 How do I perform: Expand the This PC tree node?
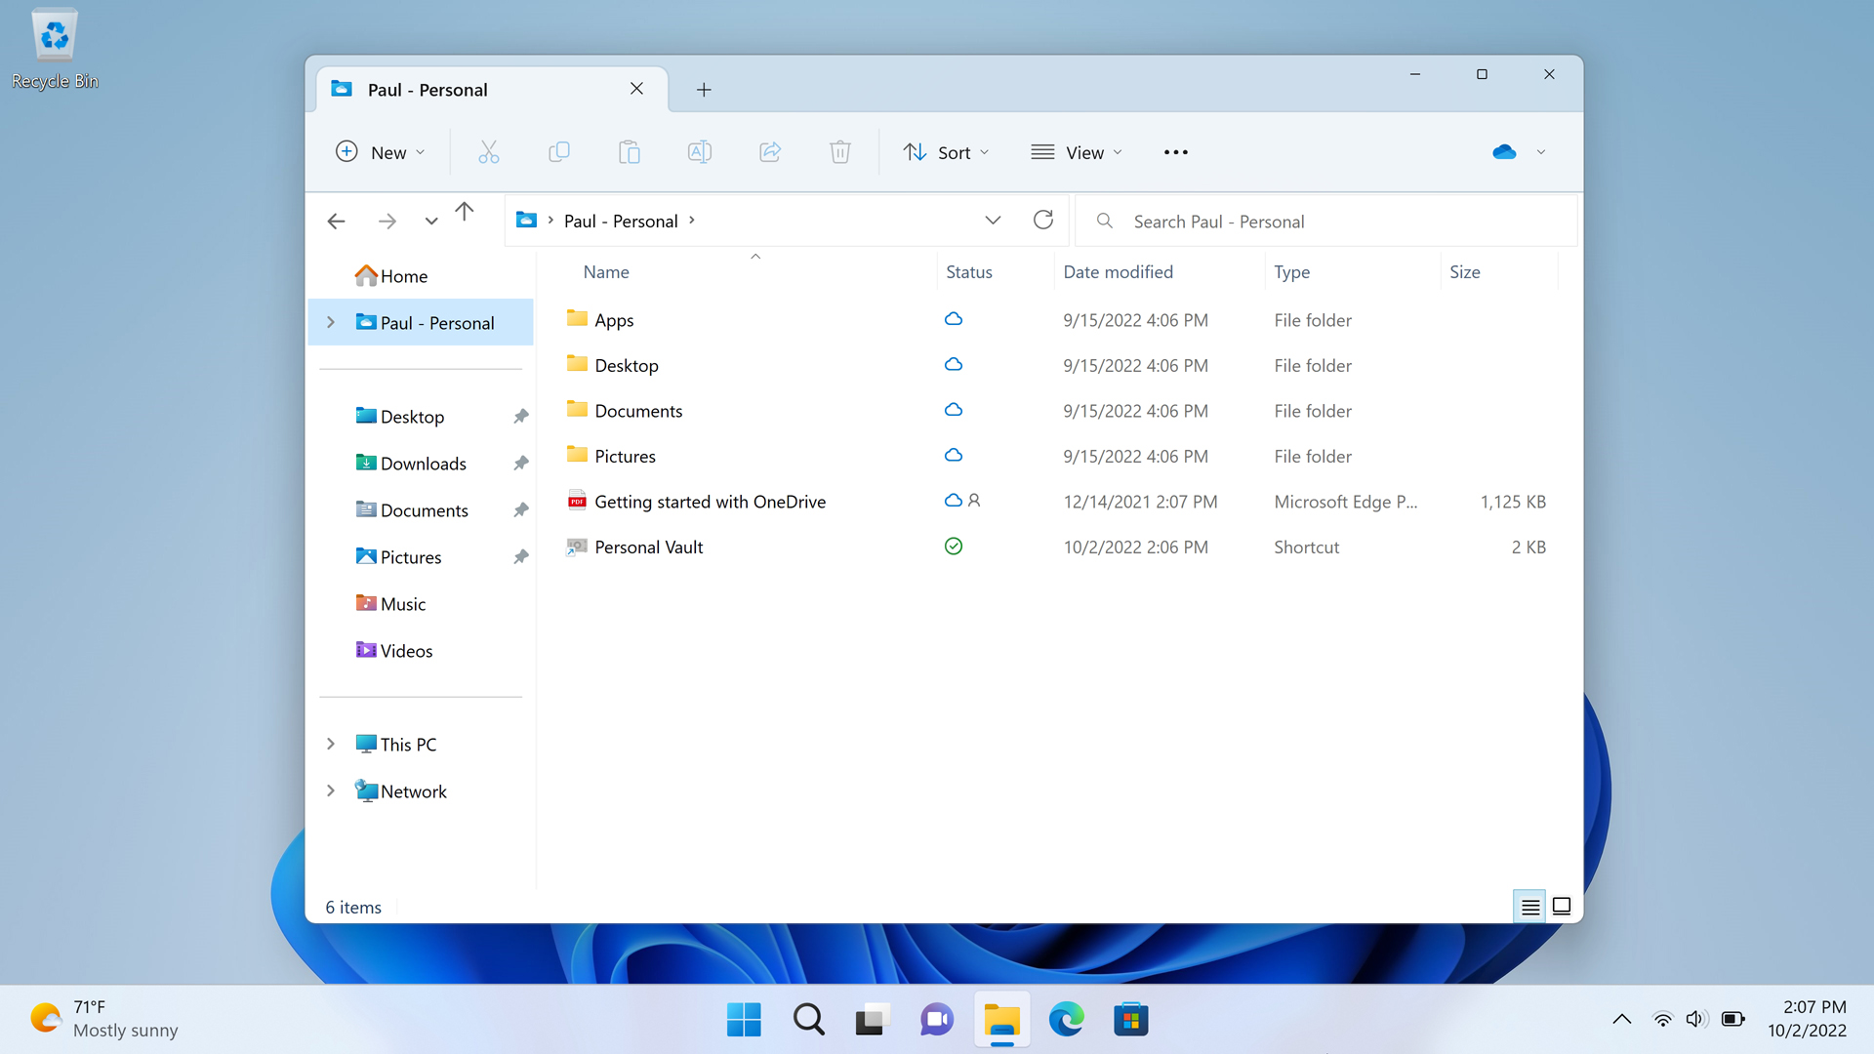331,745
